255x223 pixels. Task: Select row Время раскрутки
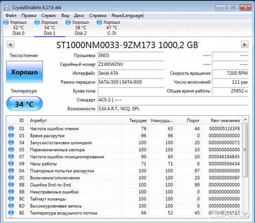click(x=124, y=135)
